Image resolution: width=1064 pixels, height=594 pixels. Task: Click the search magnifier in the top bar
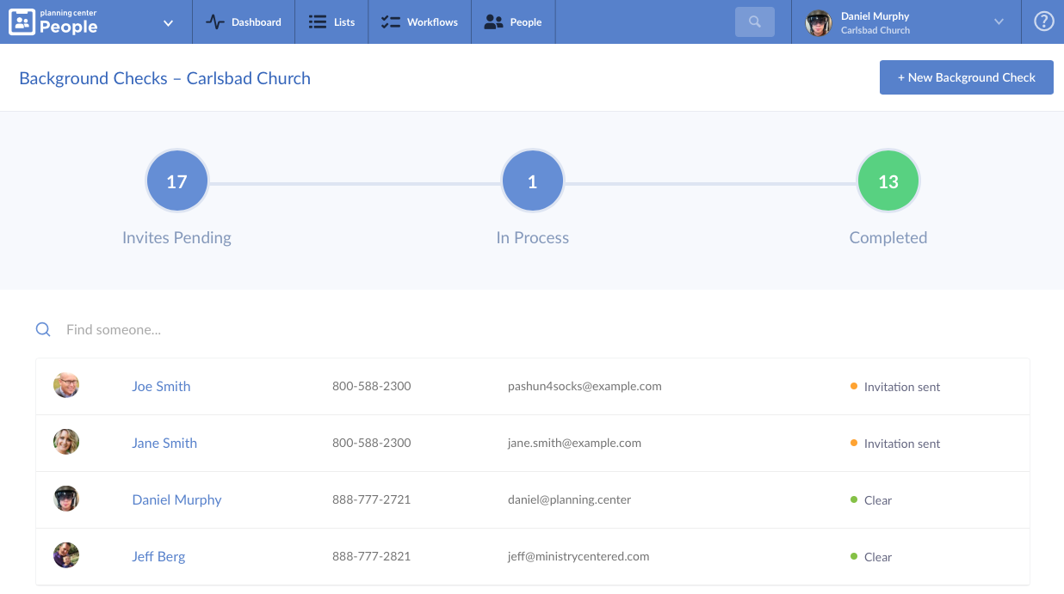pyautogui.click(x=754, y=21)
